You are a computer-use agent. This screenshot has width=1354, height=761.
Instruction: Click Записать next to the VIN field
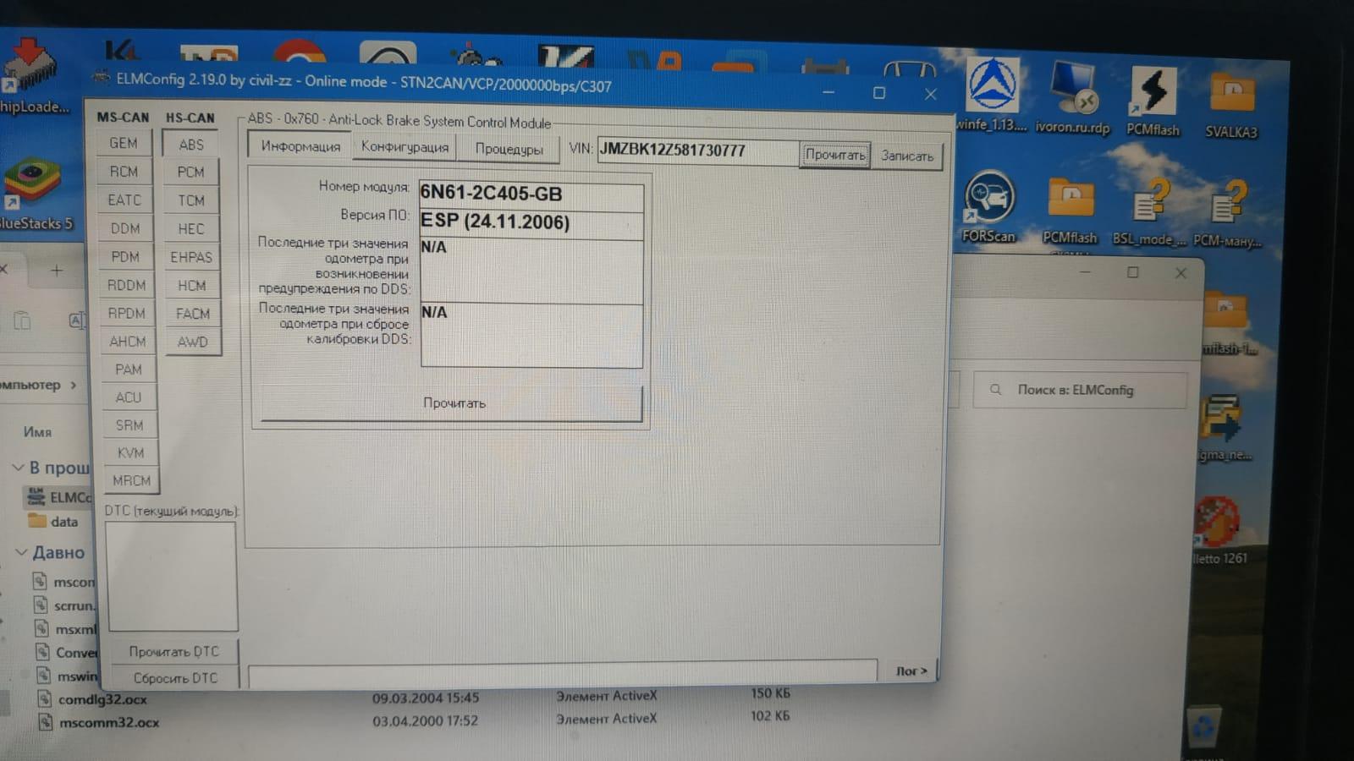(x=906, y=156)
